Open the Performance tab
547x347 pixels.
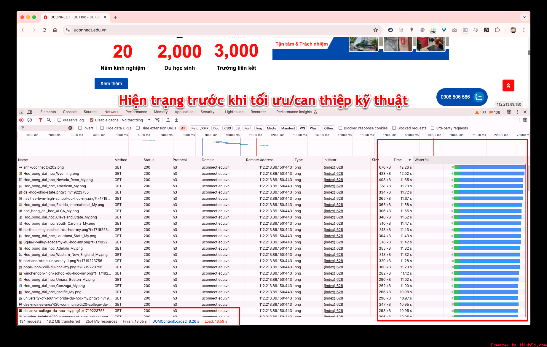(x=136, y=112)
